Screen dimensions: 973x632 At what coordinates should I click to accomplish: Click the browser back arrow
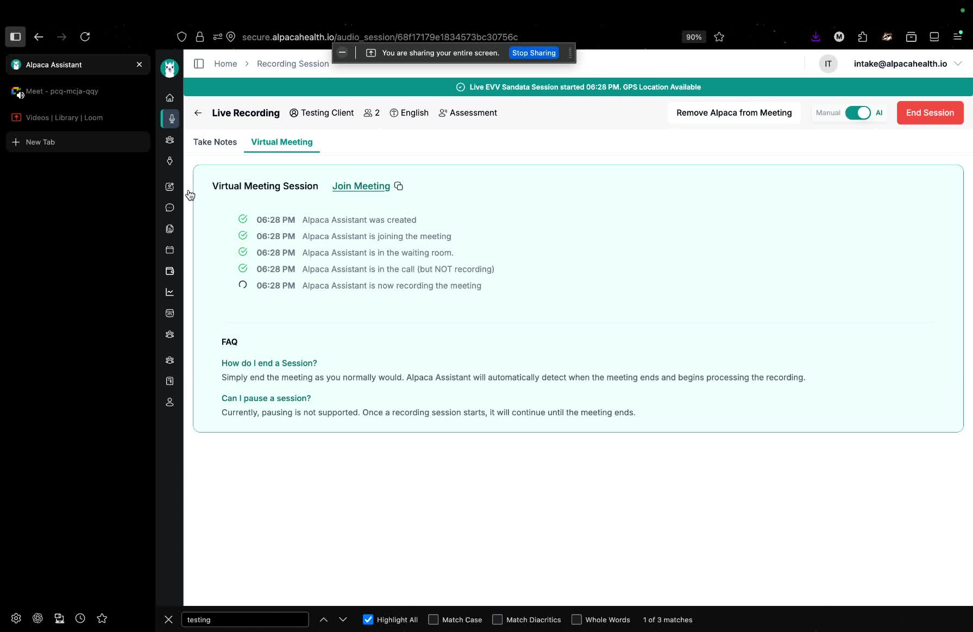pos(39,37)
